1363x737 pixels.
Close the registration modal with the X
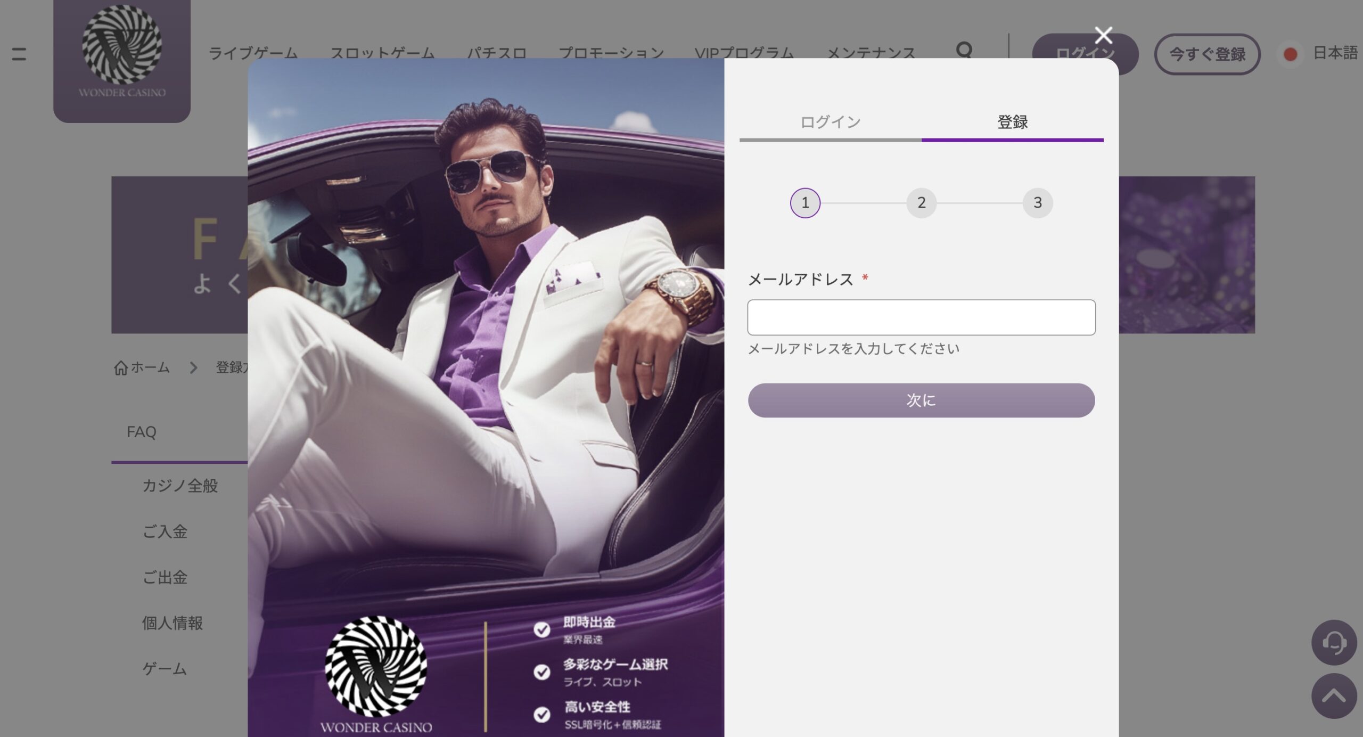[1103, 35]
